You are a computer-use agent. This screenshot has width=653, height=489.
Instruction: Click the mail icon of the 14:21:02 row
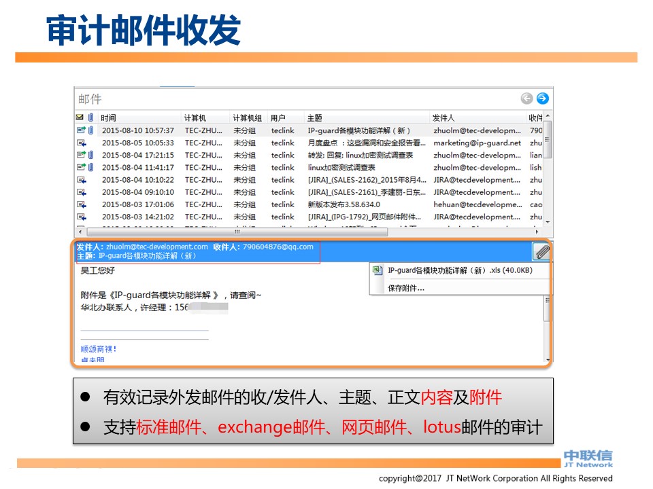point(81,217)
